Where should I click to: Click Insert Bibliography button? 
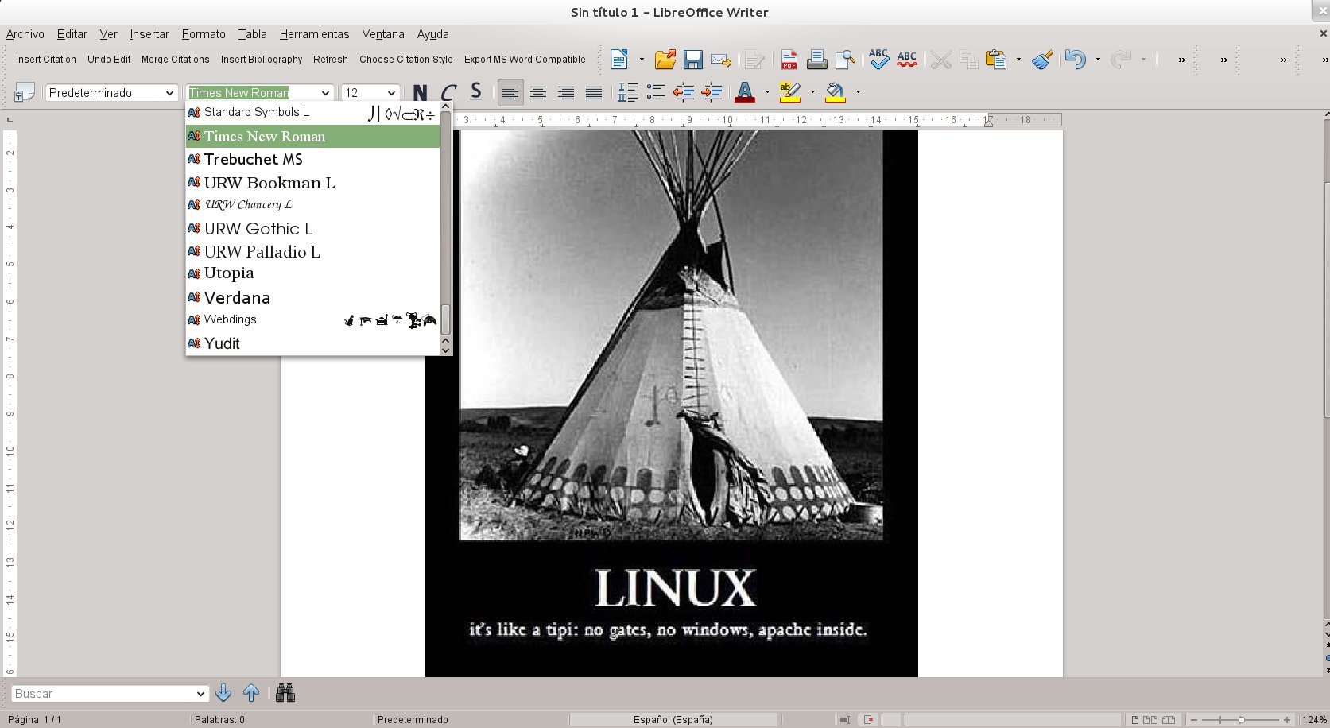click(262, 60)
